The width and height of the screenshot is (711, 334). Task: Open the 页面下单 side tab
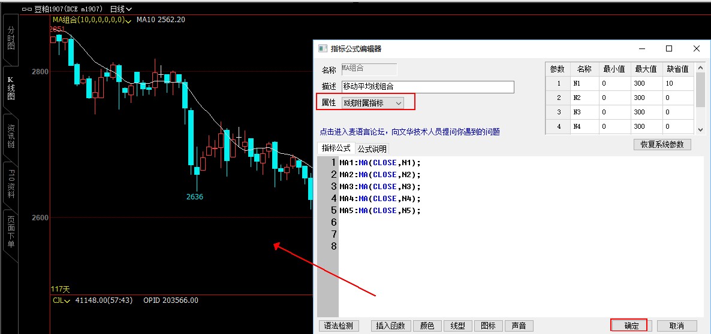click(10, 233)
